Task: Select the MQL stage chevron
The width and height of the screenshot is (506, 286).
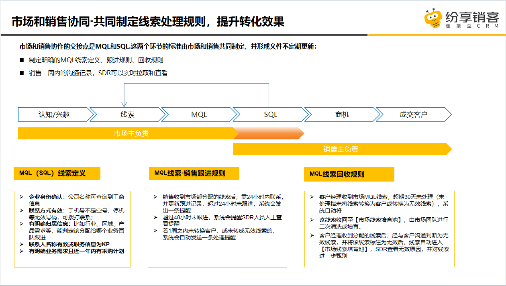Action: tap(199, 114)
